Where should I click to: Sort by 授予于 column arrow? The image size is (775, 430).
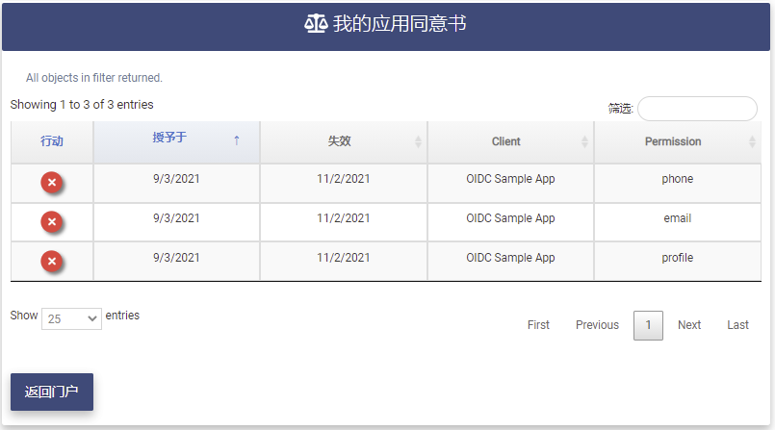237,140
